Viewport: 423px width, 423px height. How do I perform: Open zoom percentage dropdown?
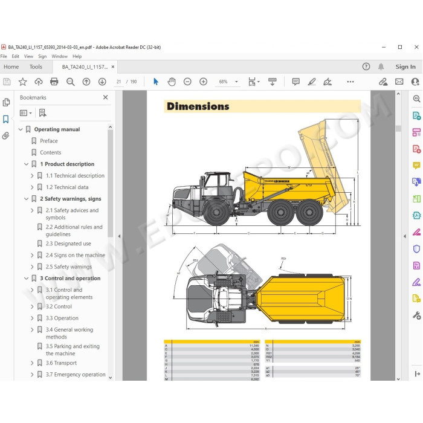237,82
